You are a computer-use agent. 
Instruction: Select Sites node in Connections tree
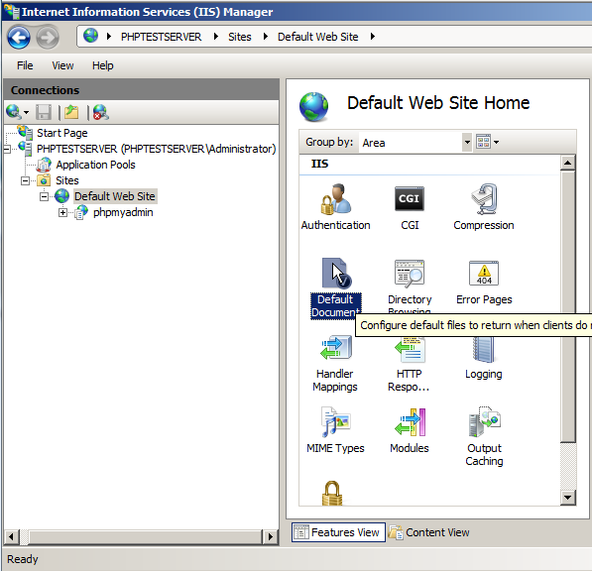67,180
